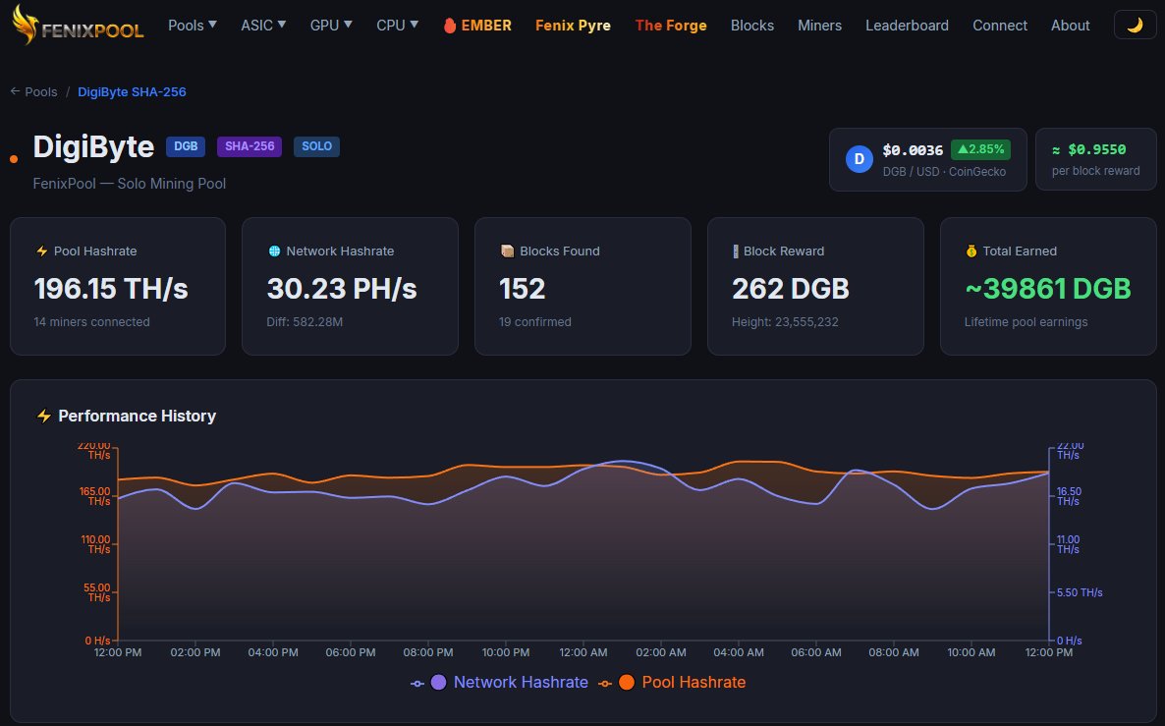The width and height of the screenshot is (1165, 726).
Task: Click the FenixPool phoenix logo
Action: pyautogui.click(x=78, y=26)
